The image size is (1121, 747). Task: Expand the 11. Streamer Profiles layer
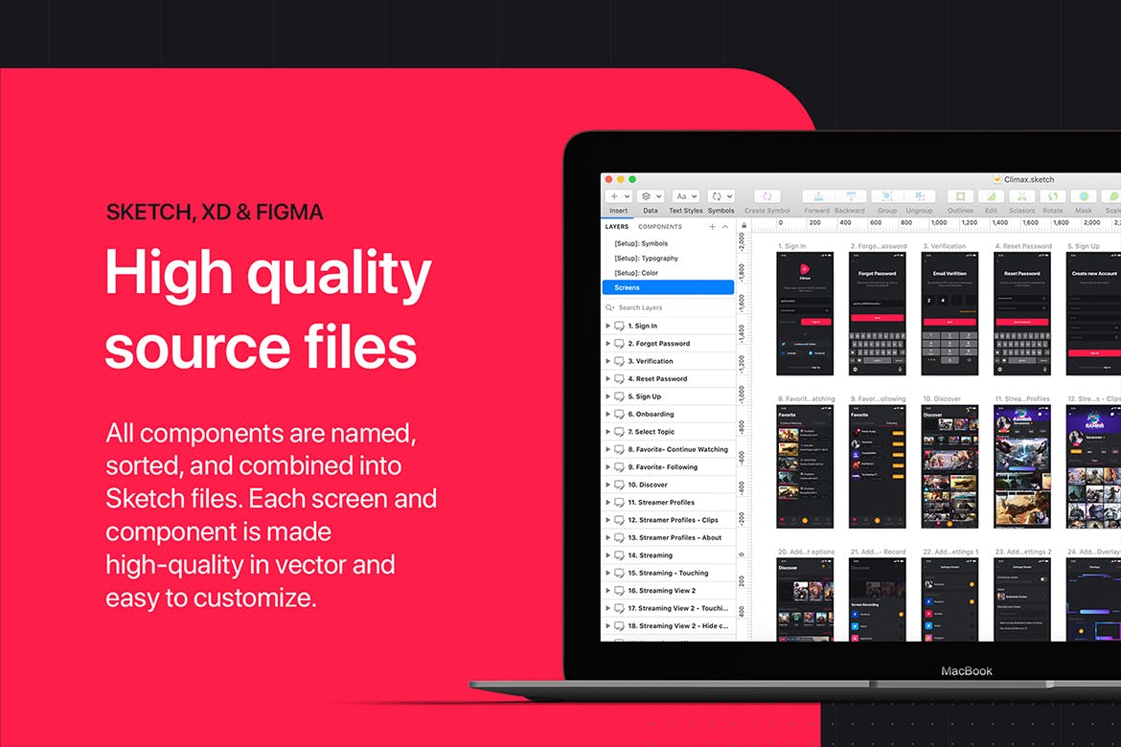point(607,503)
